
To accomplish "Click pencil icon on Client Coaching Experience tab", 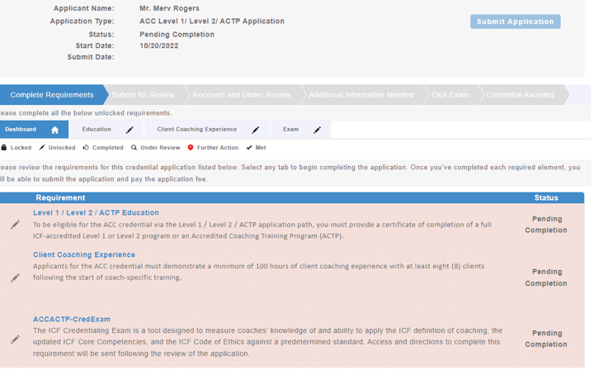I will pos(256,130).
